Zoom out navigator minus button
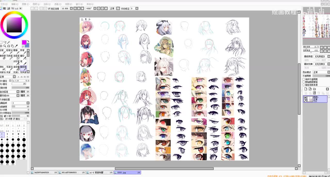The height and width of the screenshot is (177, 330). pyautogui.click(x=322, y=47)
